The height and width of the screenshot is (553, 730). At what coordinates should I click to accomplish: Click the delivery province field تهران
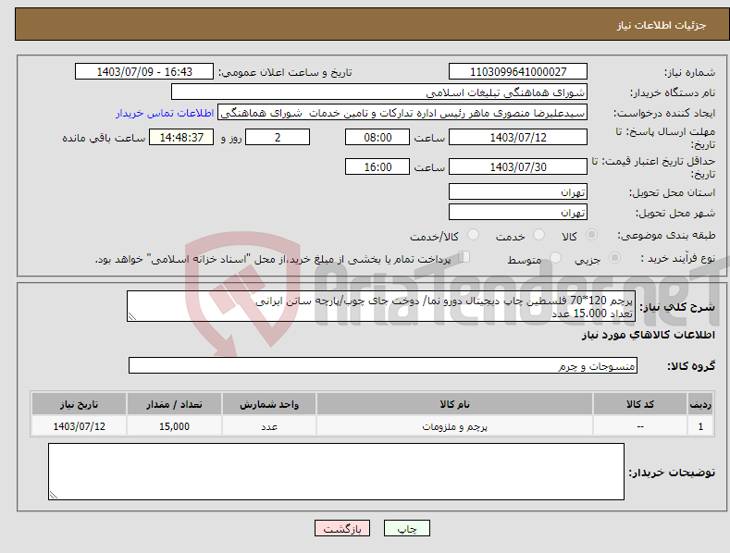click(x=518, y=191)
